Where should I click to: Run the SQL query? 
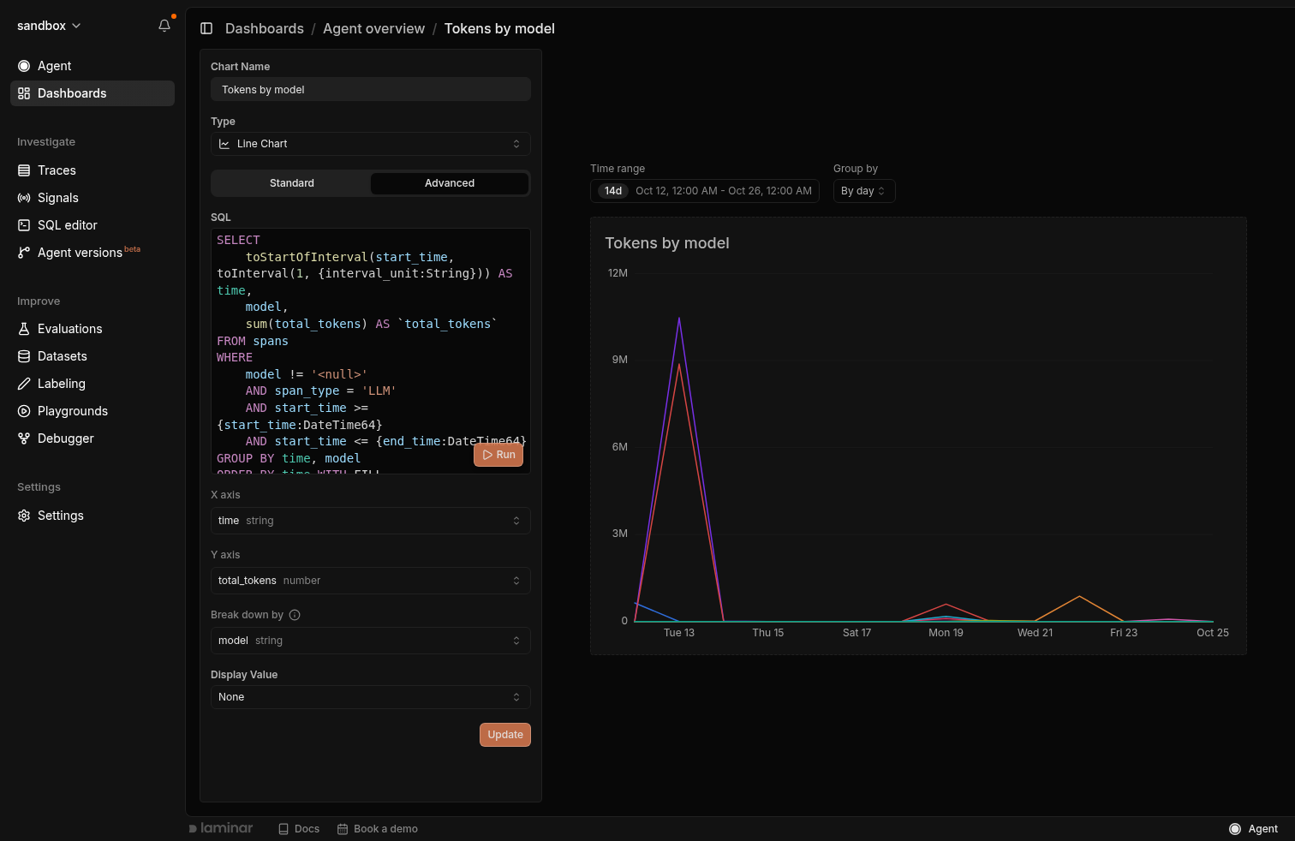coord(498,455)
